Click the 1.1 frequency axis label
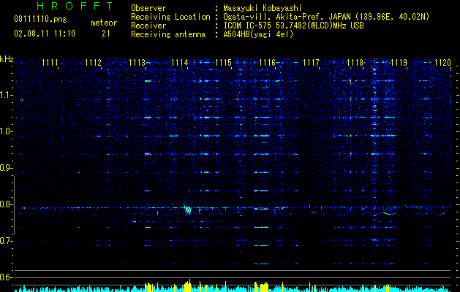This screenshot has height=292, width=460. pos(5,95)
